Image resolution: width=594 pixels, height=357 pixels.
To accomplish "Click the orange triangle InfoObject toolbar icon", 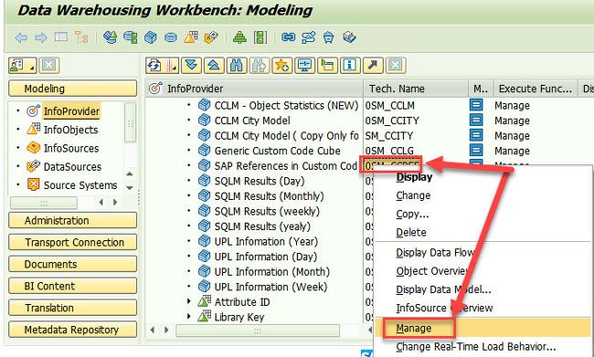I will (191, 37).
